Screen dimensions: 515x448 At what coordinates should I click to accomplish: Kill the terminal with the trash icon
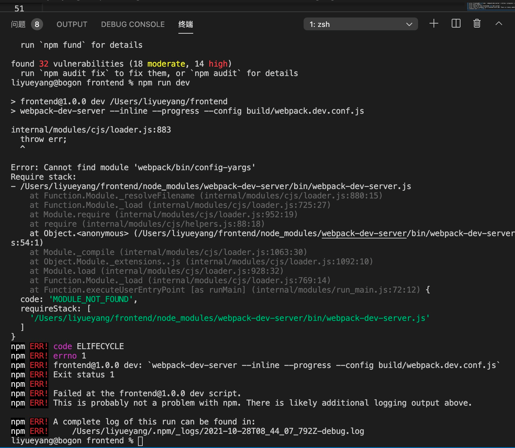[x=477, y=24]
